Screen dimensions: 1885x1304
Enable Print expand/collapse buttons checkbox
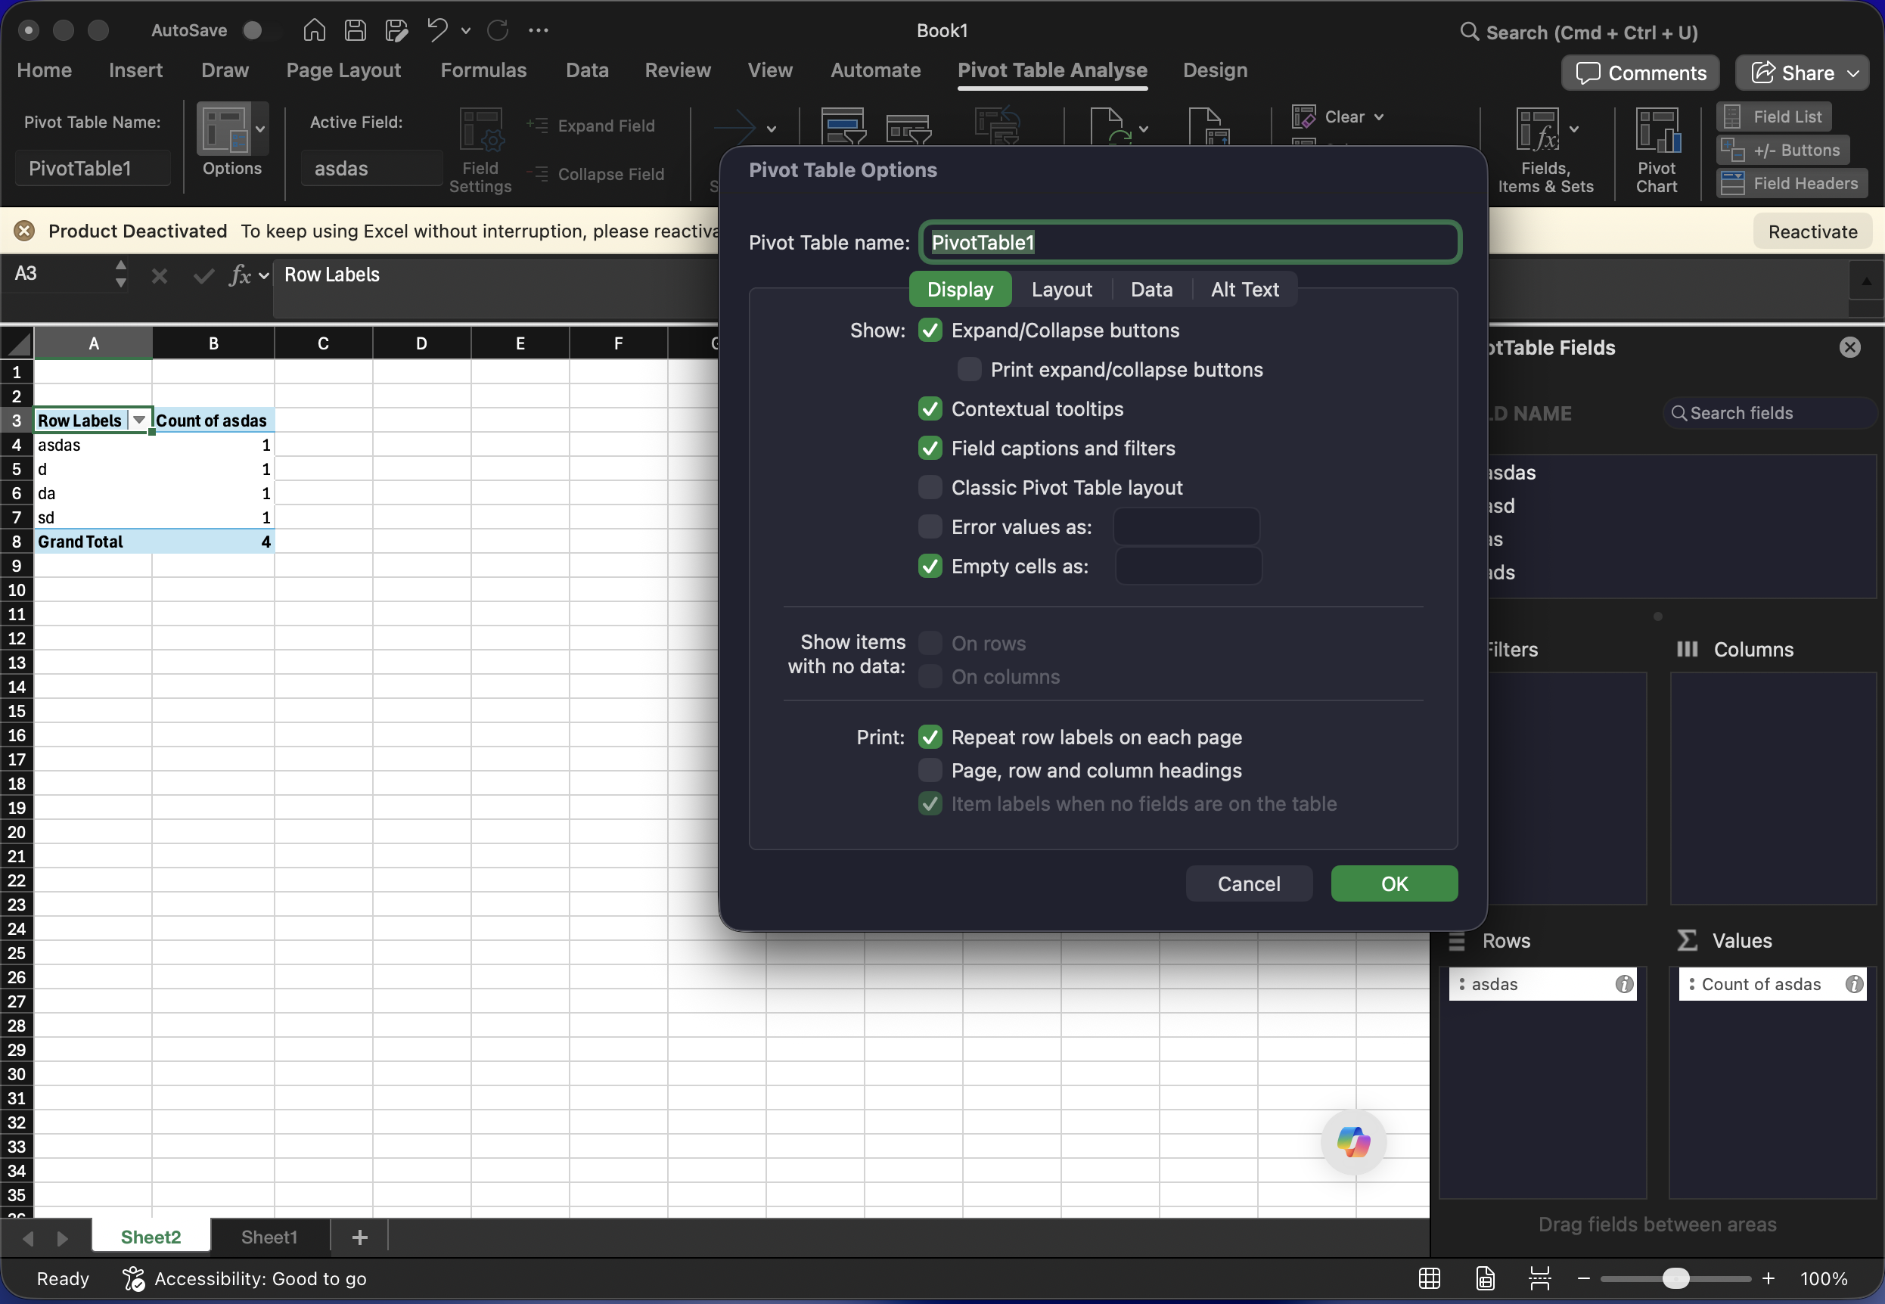[969, 369]
